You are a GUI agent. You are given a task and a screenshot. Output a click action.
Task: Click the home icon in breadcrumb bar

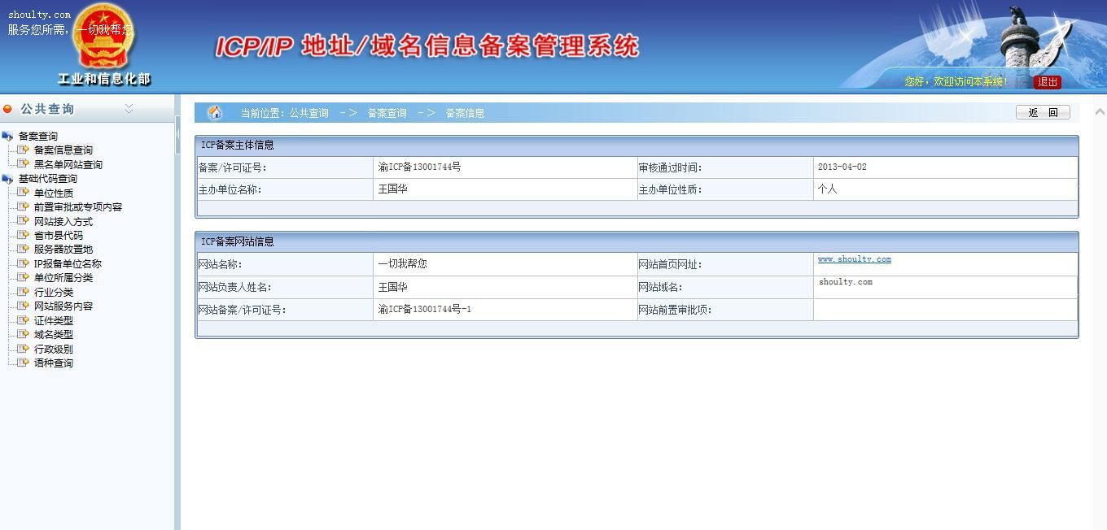[215, 113]
